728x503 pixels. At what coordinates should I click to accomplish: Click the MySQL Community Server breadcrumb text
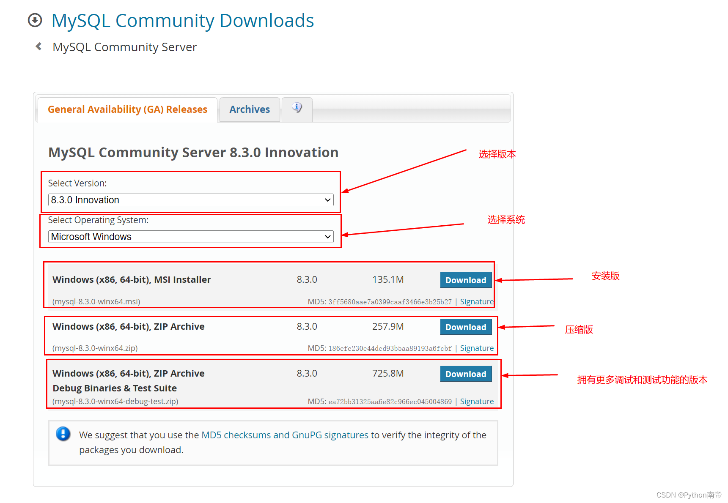[x=125, y=47]
